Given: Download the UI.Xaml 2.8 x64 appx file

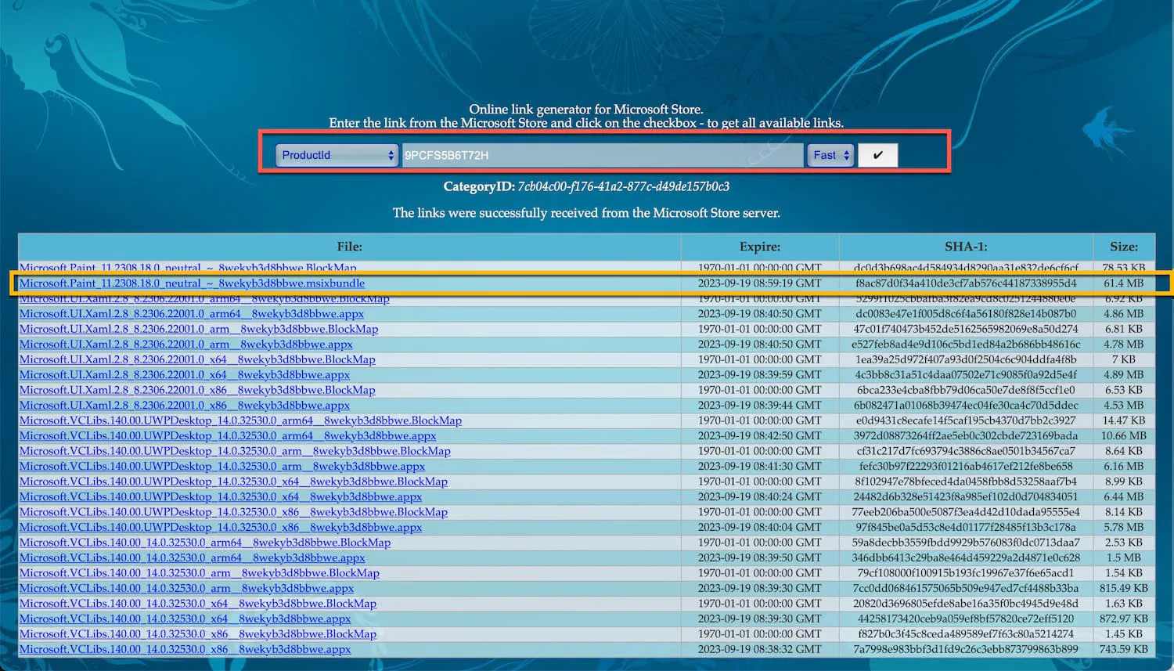Looking at the screenshot, I should [x=185, y=375].
